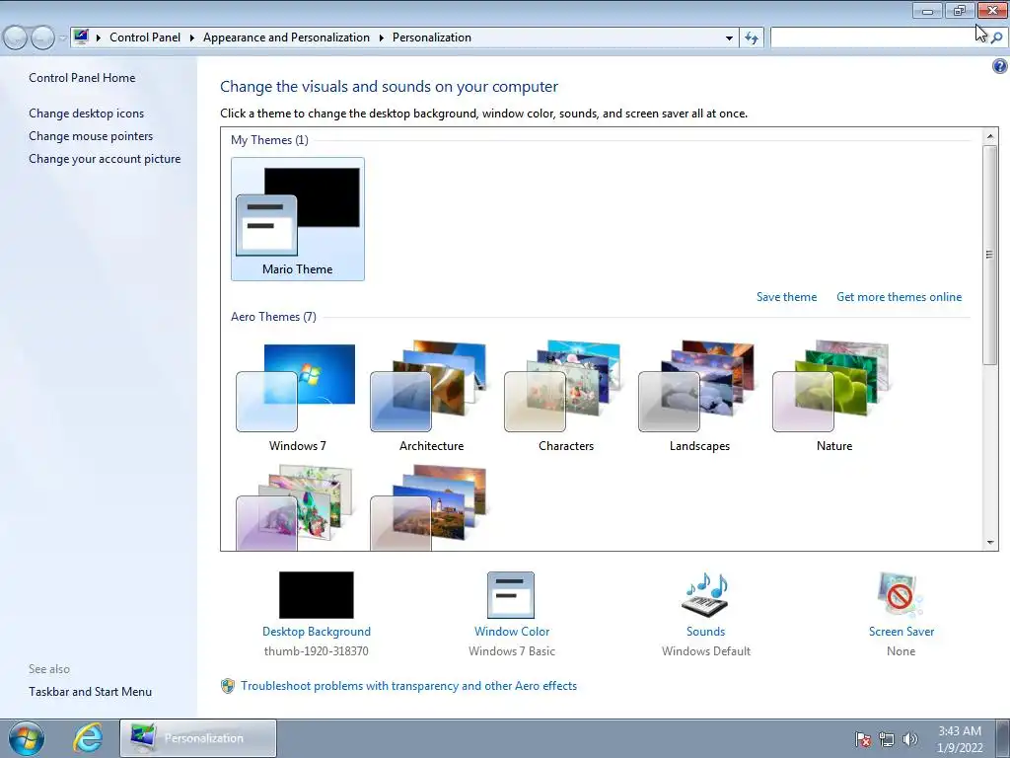Click the shield icon beside Troubleshoot link
Image resolution: width=1010 pixels, height=758 pixels.
tap(228, 686)
